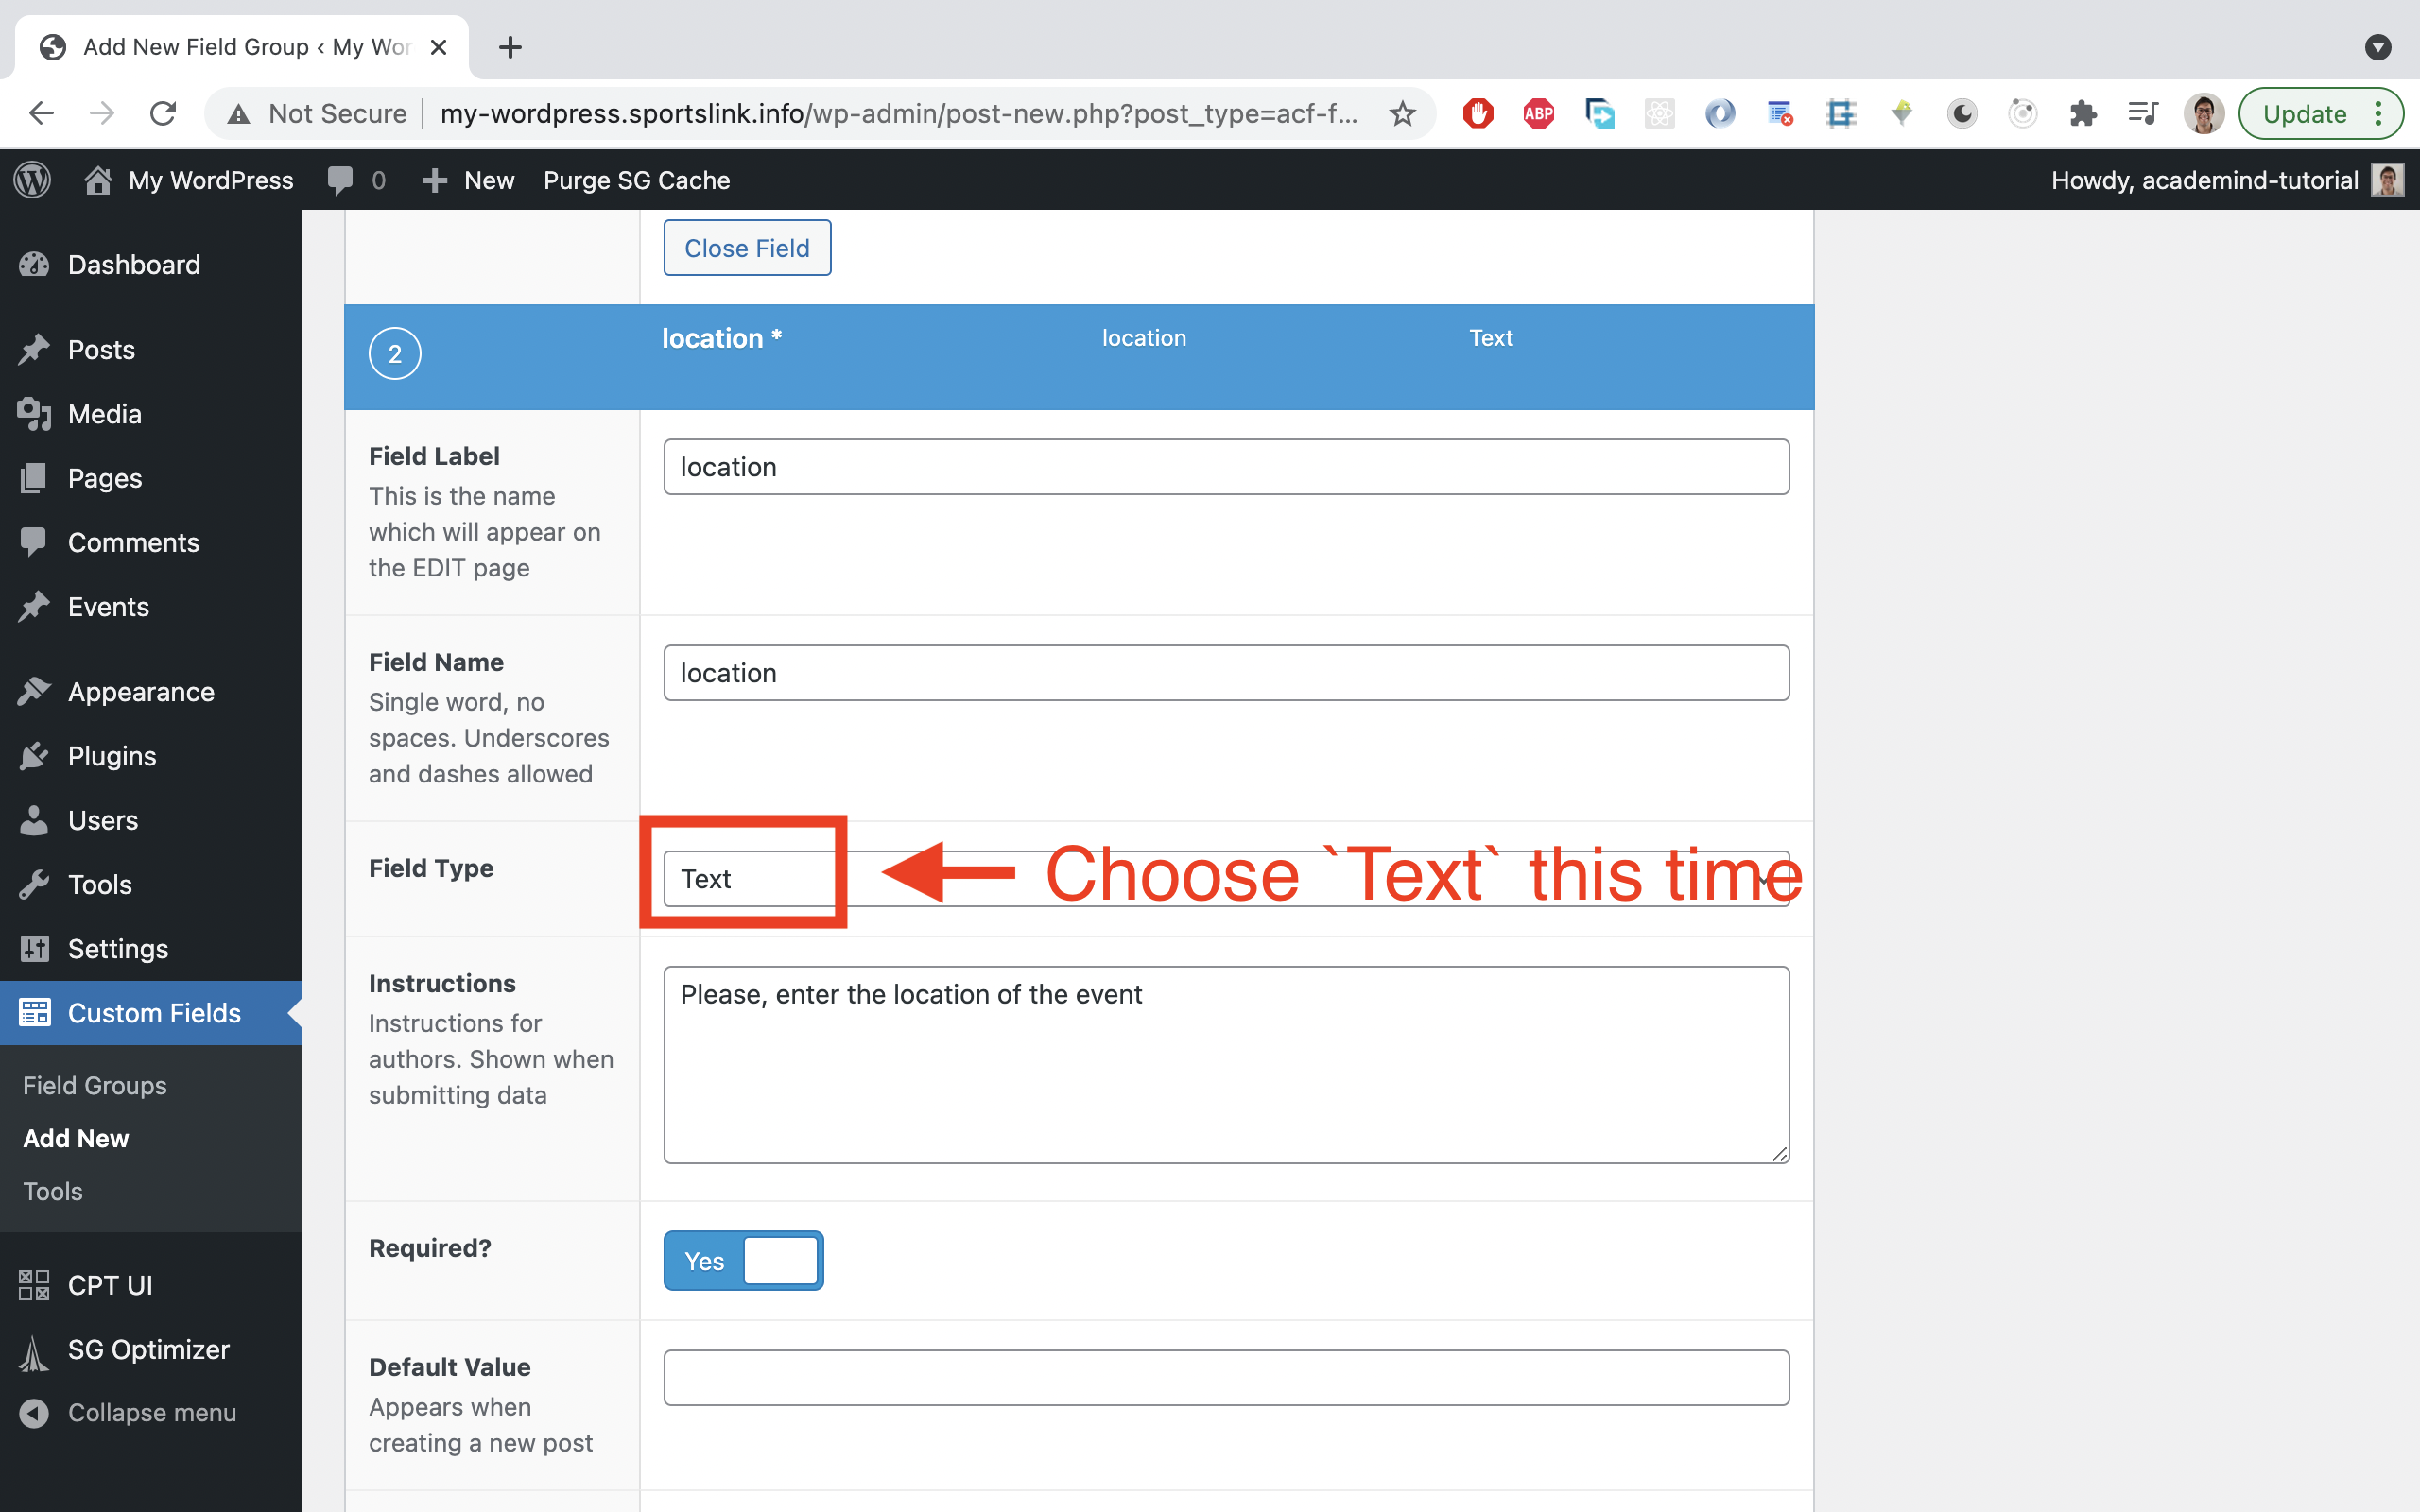Viewport: 2420px width, 1512px height.
Task: Click the Posts pushpin icon
Action: (35, 349)
